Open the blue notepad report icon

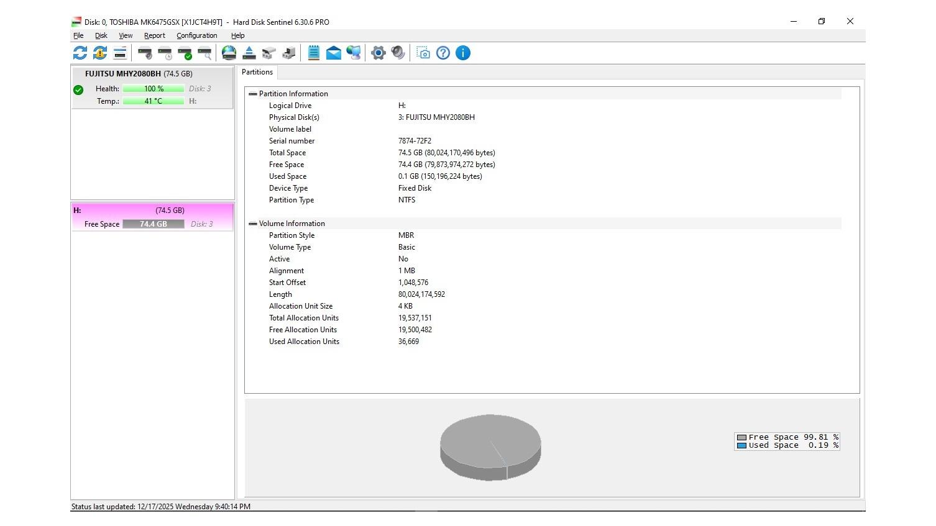[314, 53]
